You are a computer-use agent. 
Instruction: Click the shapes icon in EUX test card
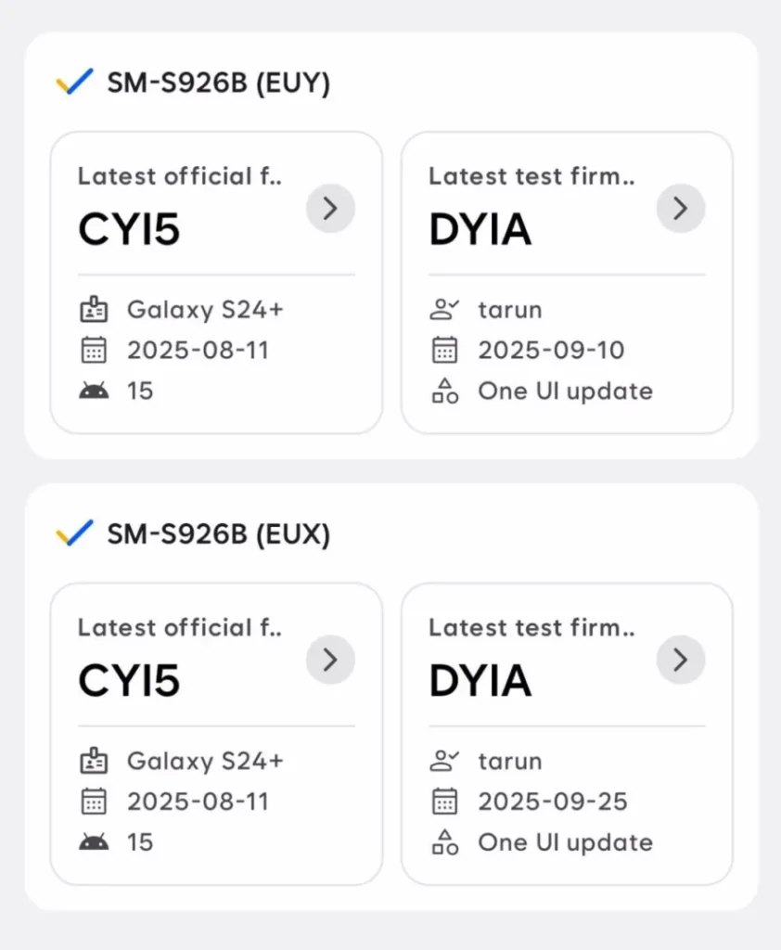[445, 841]
